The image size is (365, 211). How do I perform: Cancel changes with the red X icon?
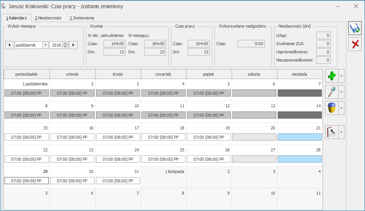point(355,44)
